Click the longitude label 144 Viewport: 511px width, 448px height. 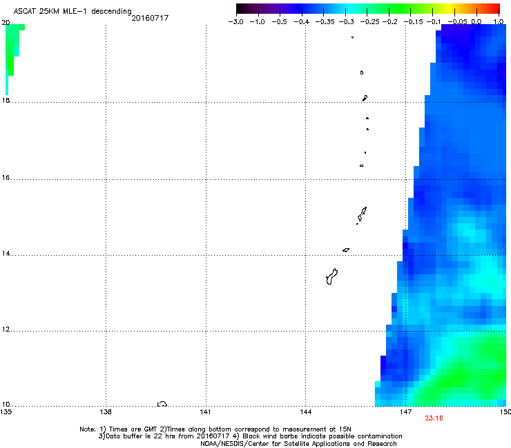point(305,412)
